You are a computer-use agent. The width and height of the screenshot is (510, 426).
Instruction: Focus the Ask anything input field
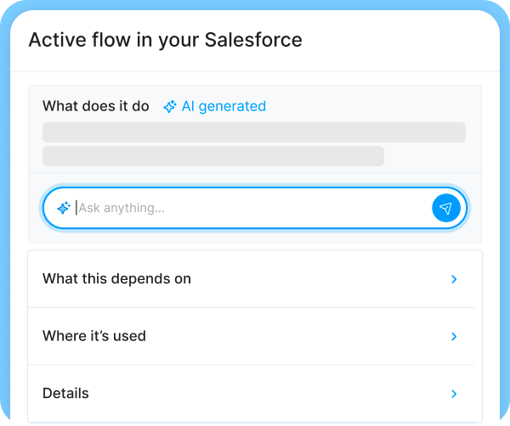click(255, 208)
